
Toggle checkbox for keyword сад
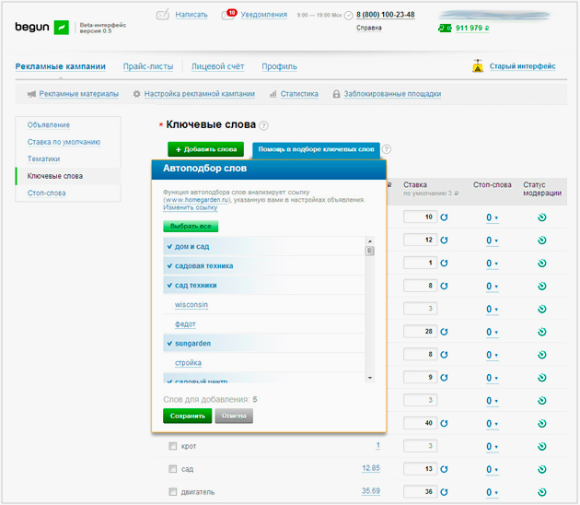tap(172, 469)
